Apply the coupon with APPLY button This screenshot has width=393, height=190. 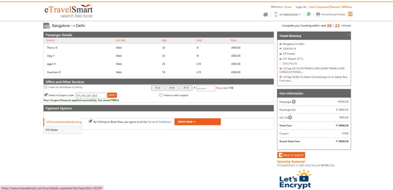click(x=112, y=95)
